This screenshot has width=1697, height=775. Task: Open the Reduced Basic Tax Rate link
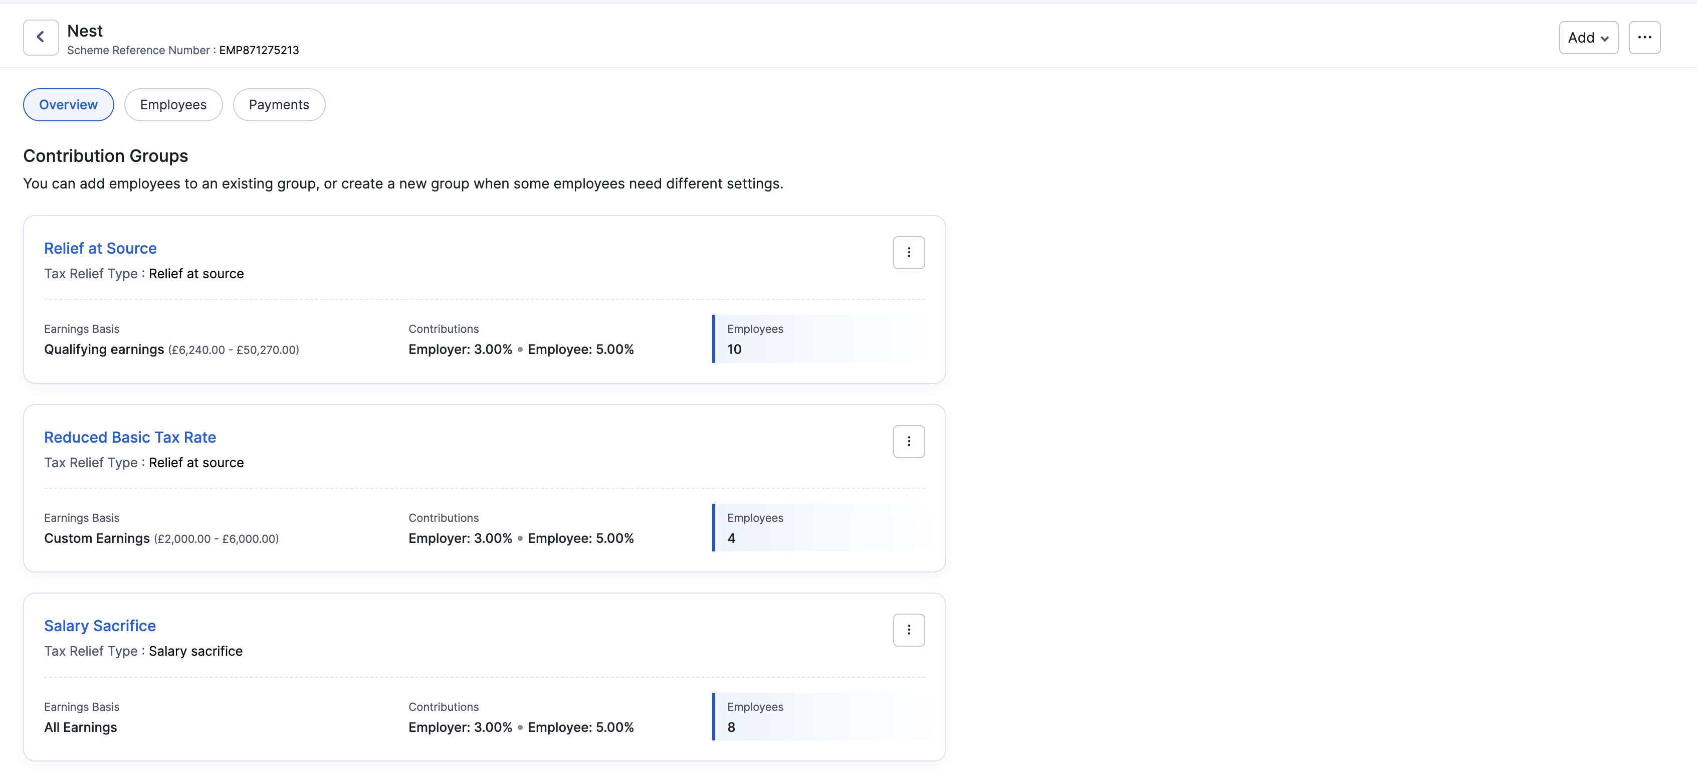(130, 438)
